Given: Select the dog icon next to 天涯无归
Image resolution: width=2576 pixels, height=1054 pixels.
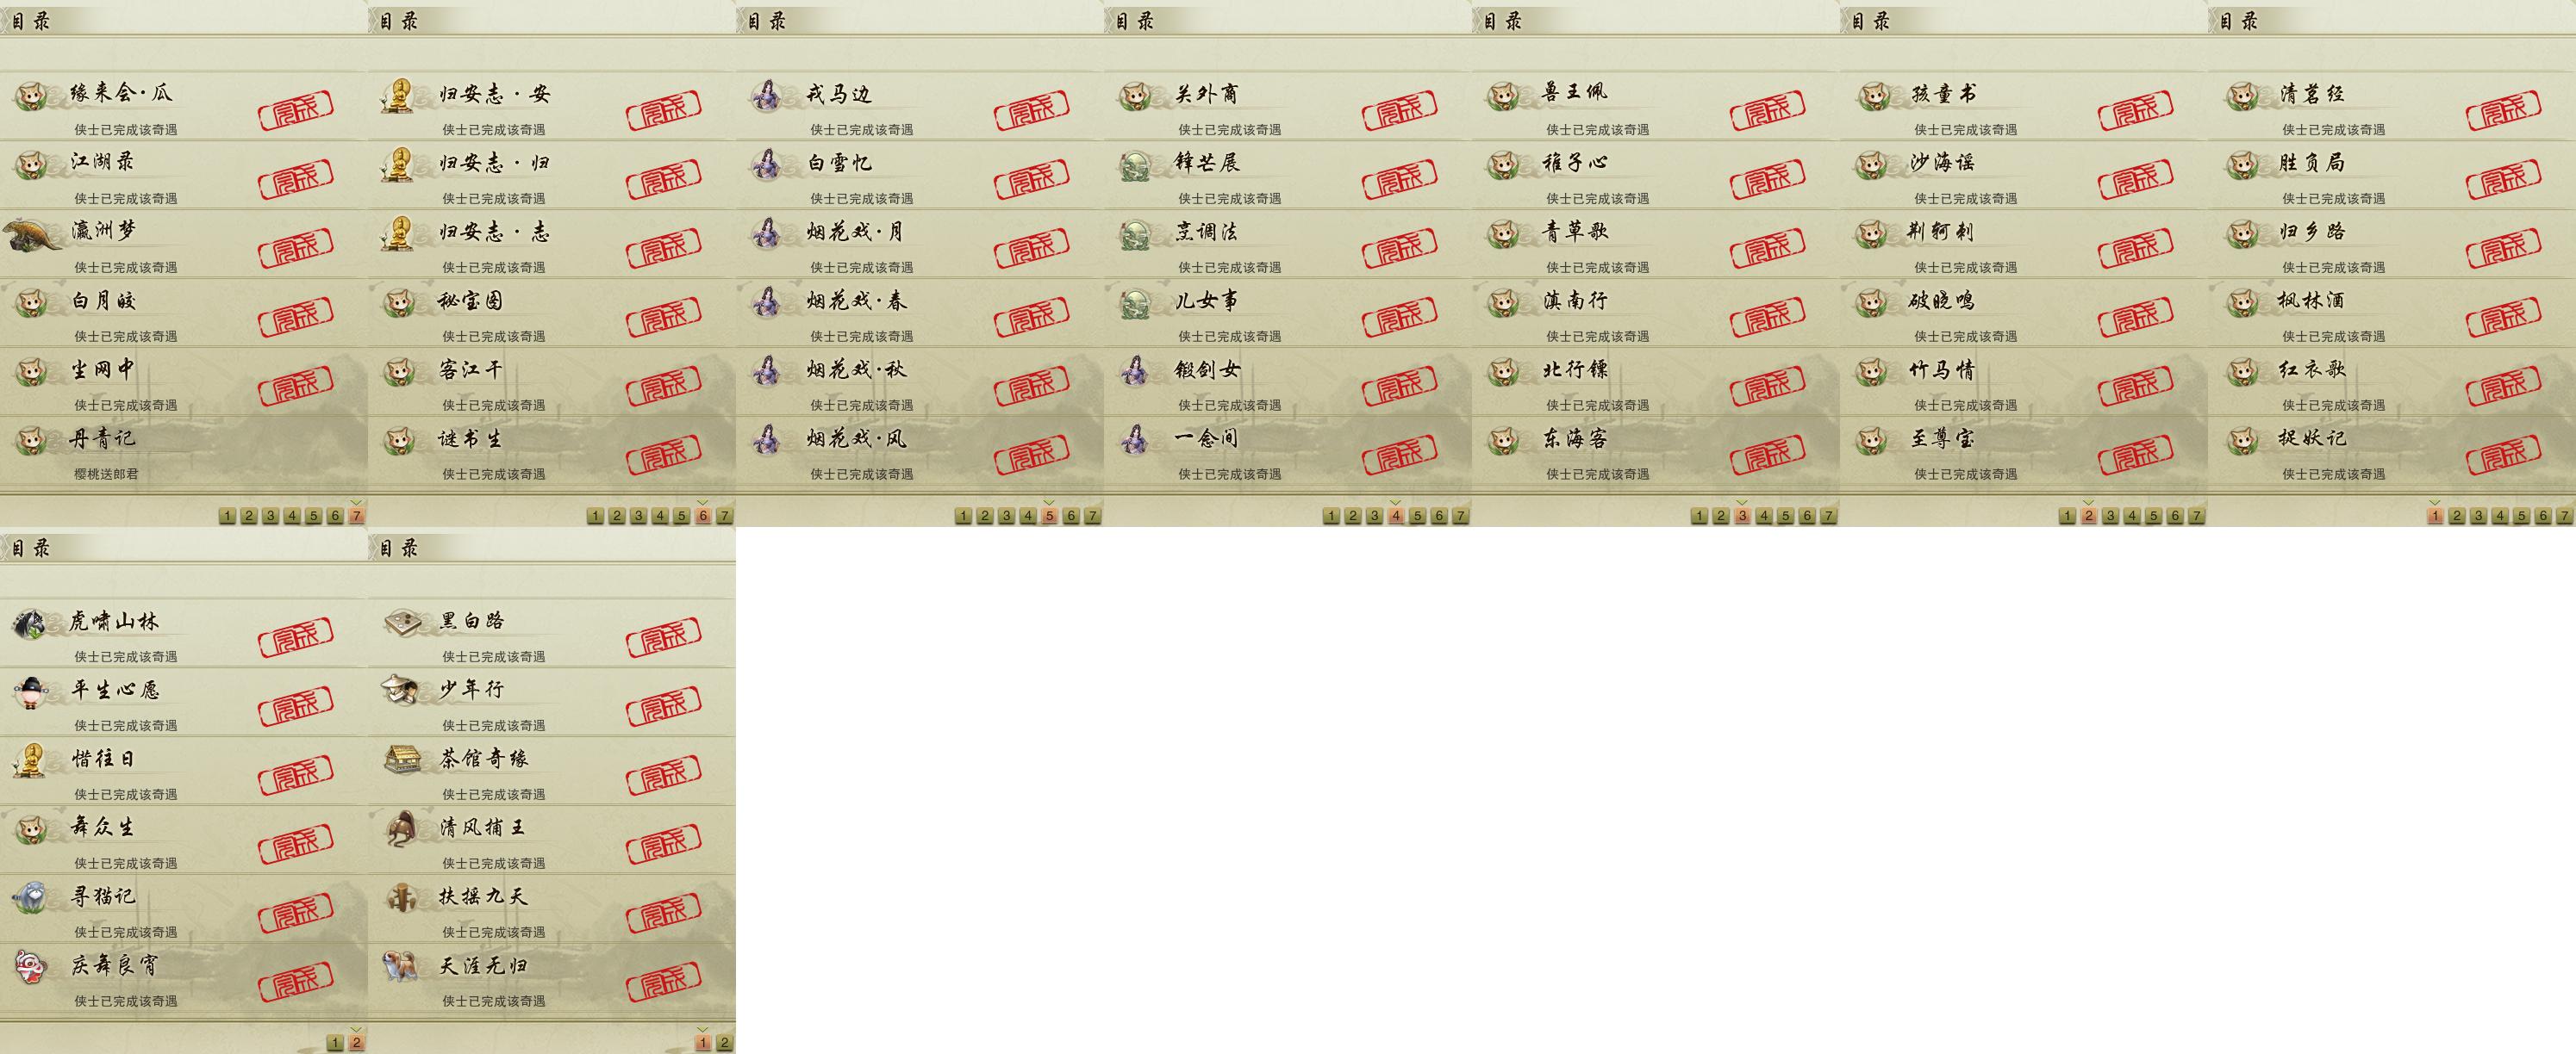Looking at the screenshot, I should [400, 966].
